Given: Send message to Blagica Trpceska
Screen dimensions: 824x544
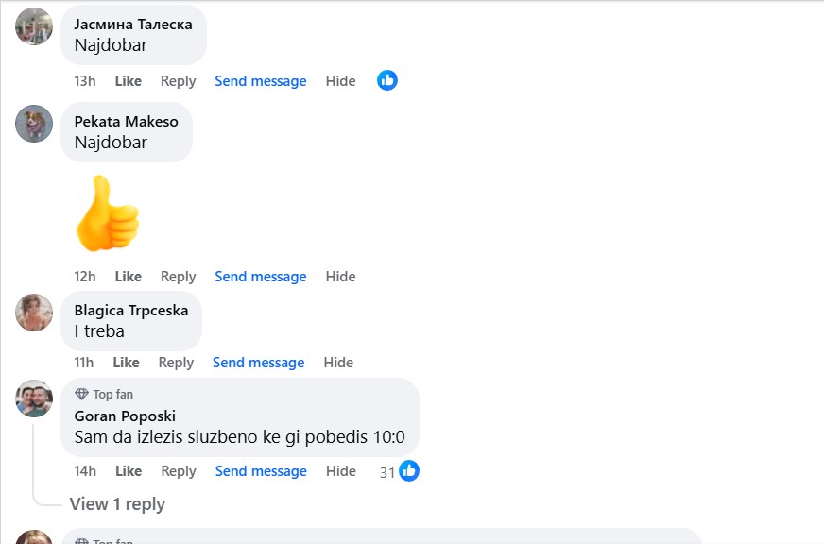Looking at the screenshot, I should (259, 363).
